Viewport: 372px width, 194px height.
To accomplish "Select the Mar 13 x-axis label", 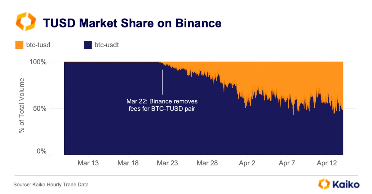I will (88, 163).
